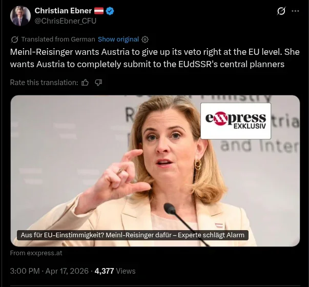Open the @ChrisEbner_CFU handle
The height and width of the screenshot is (287, 309).
pyautogui.click(x=66, y=20)
